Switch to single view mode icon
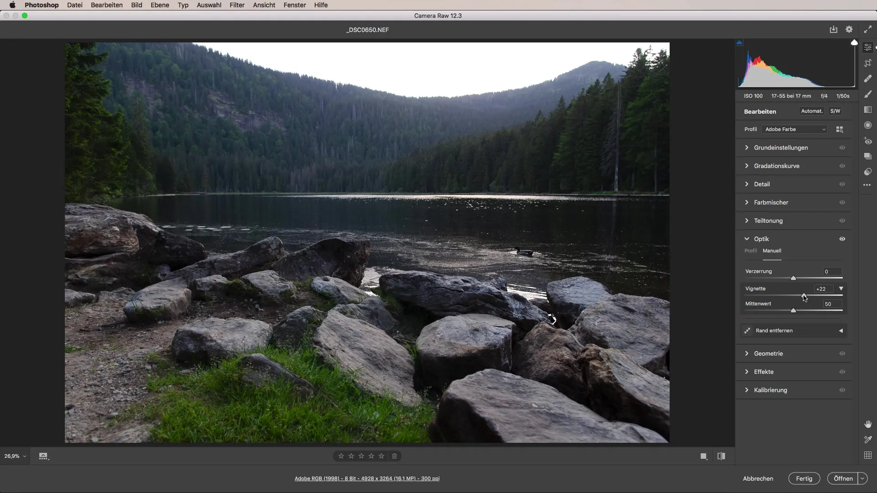 (x=704, y=456)
